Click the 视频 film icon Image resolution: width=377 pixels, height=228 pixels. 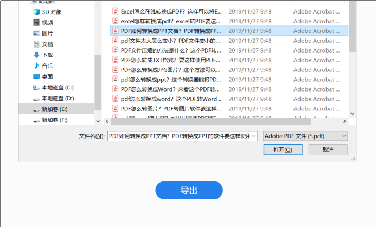pyautogui.click(x=36, y=22)
